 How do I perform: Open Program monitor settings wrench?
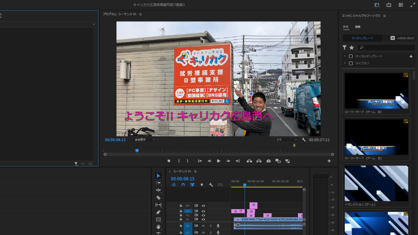tap(304, 140)
